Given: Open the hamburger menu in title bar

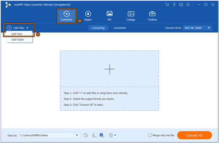Looking at the screenshot, I should click(188, 5).
